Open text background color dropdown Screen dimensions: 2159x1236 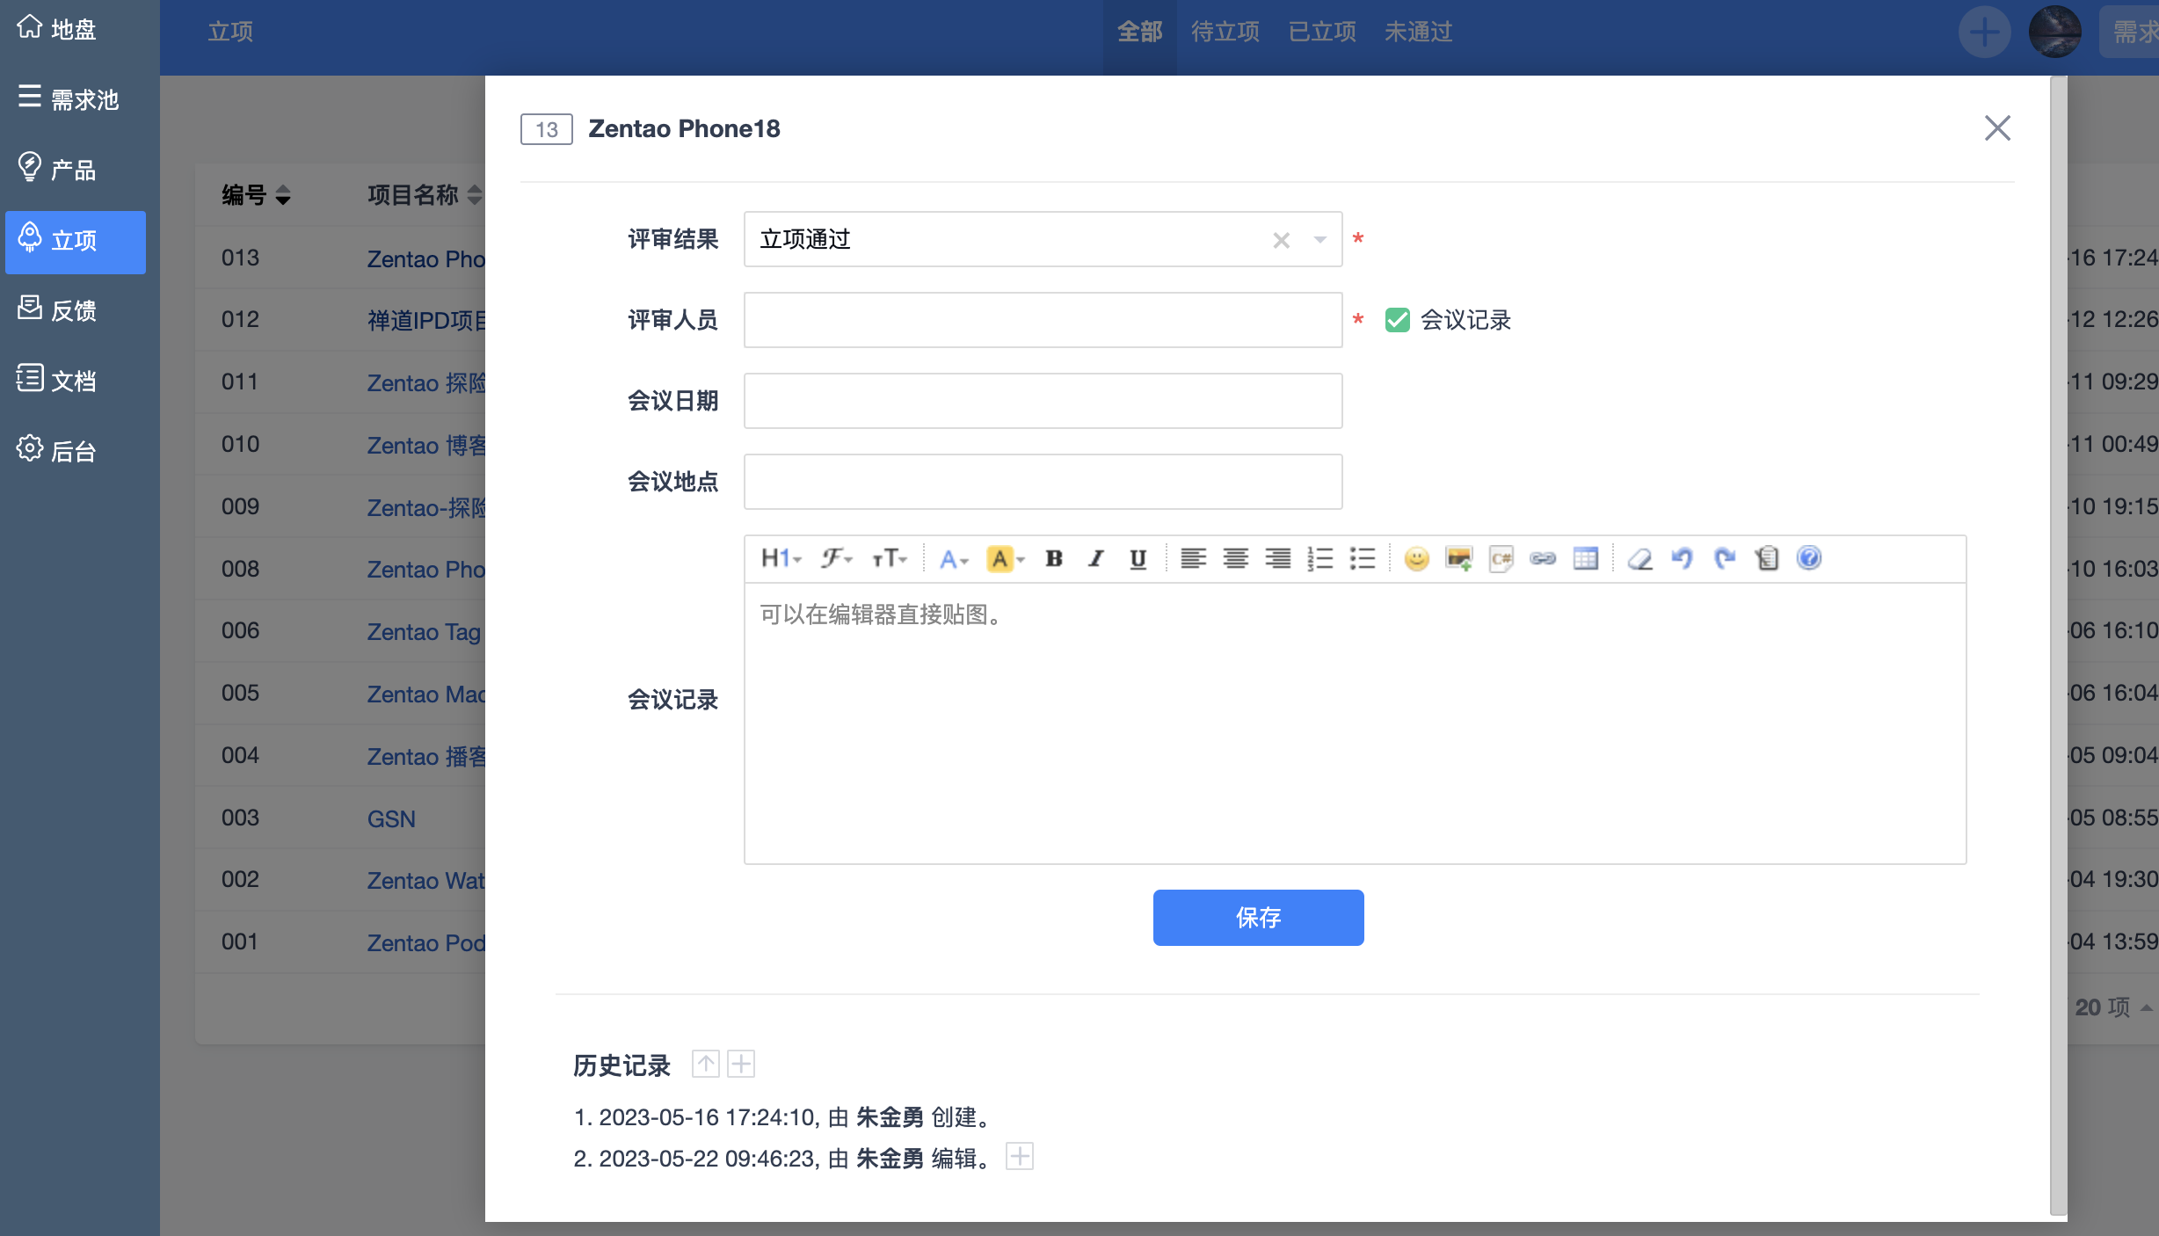pyautogui.click(x=1007, y=558)
